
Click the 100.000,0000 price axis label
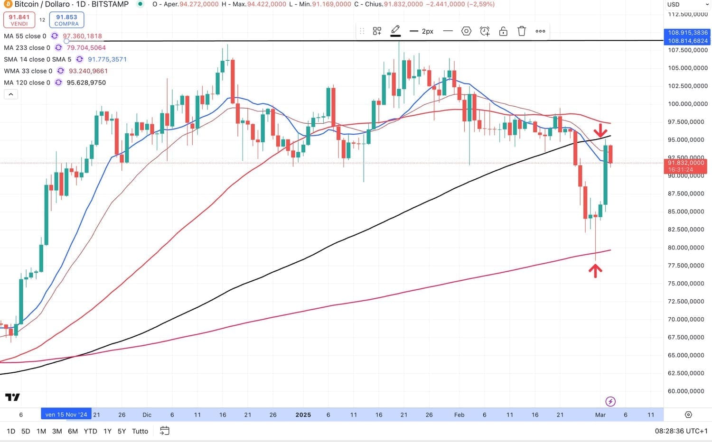(688, 104)
